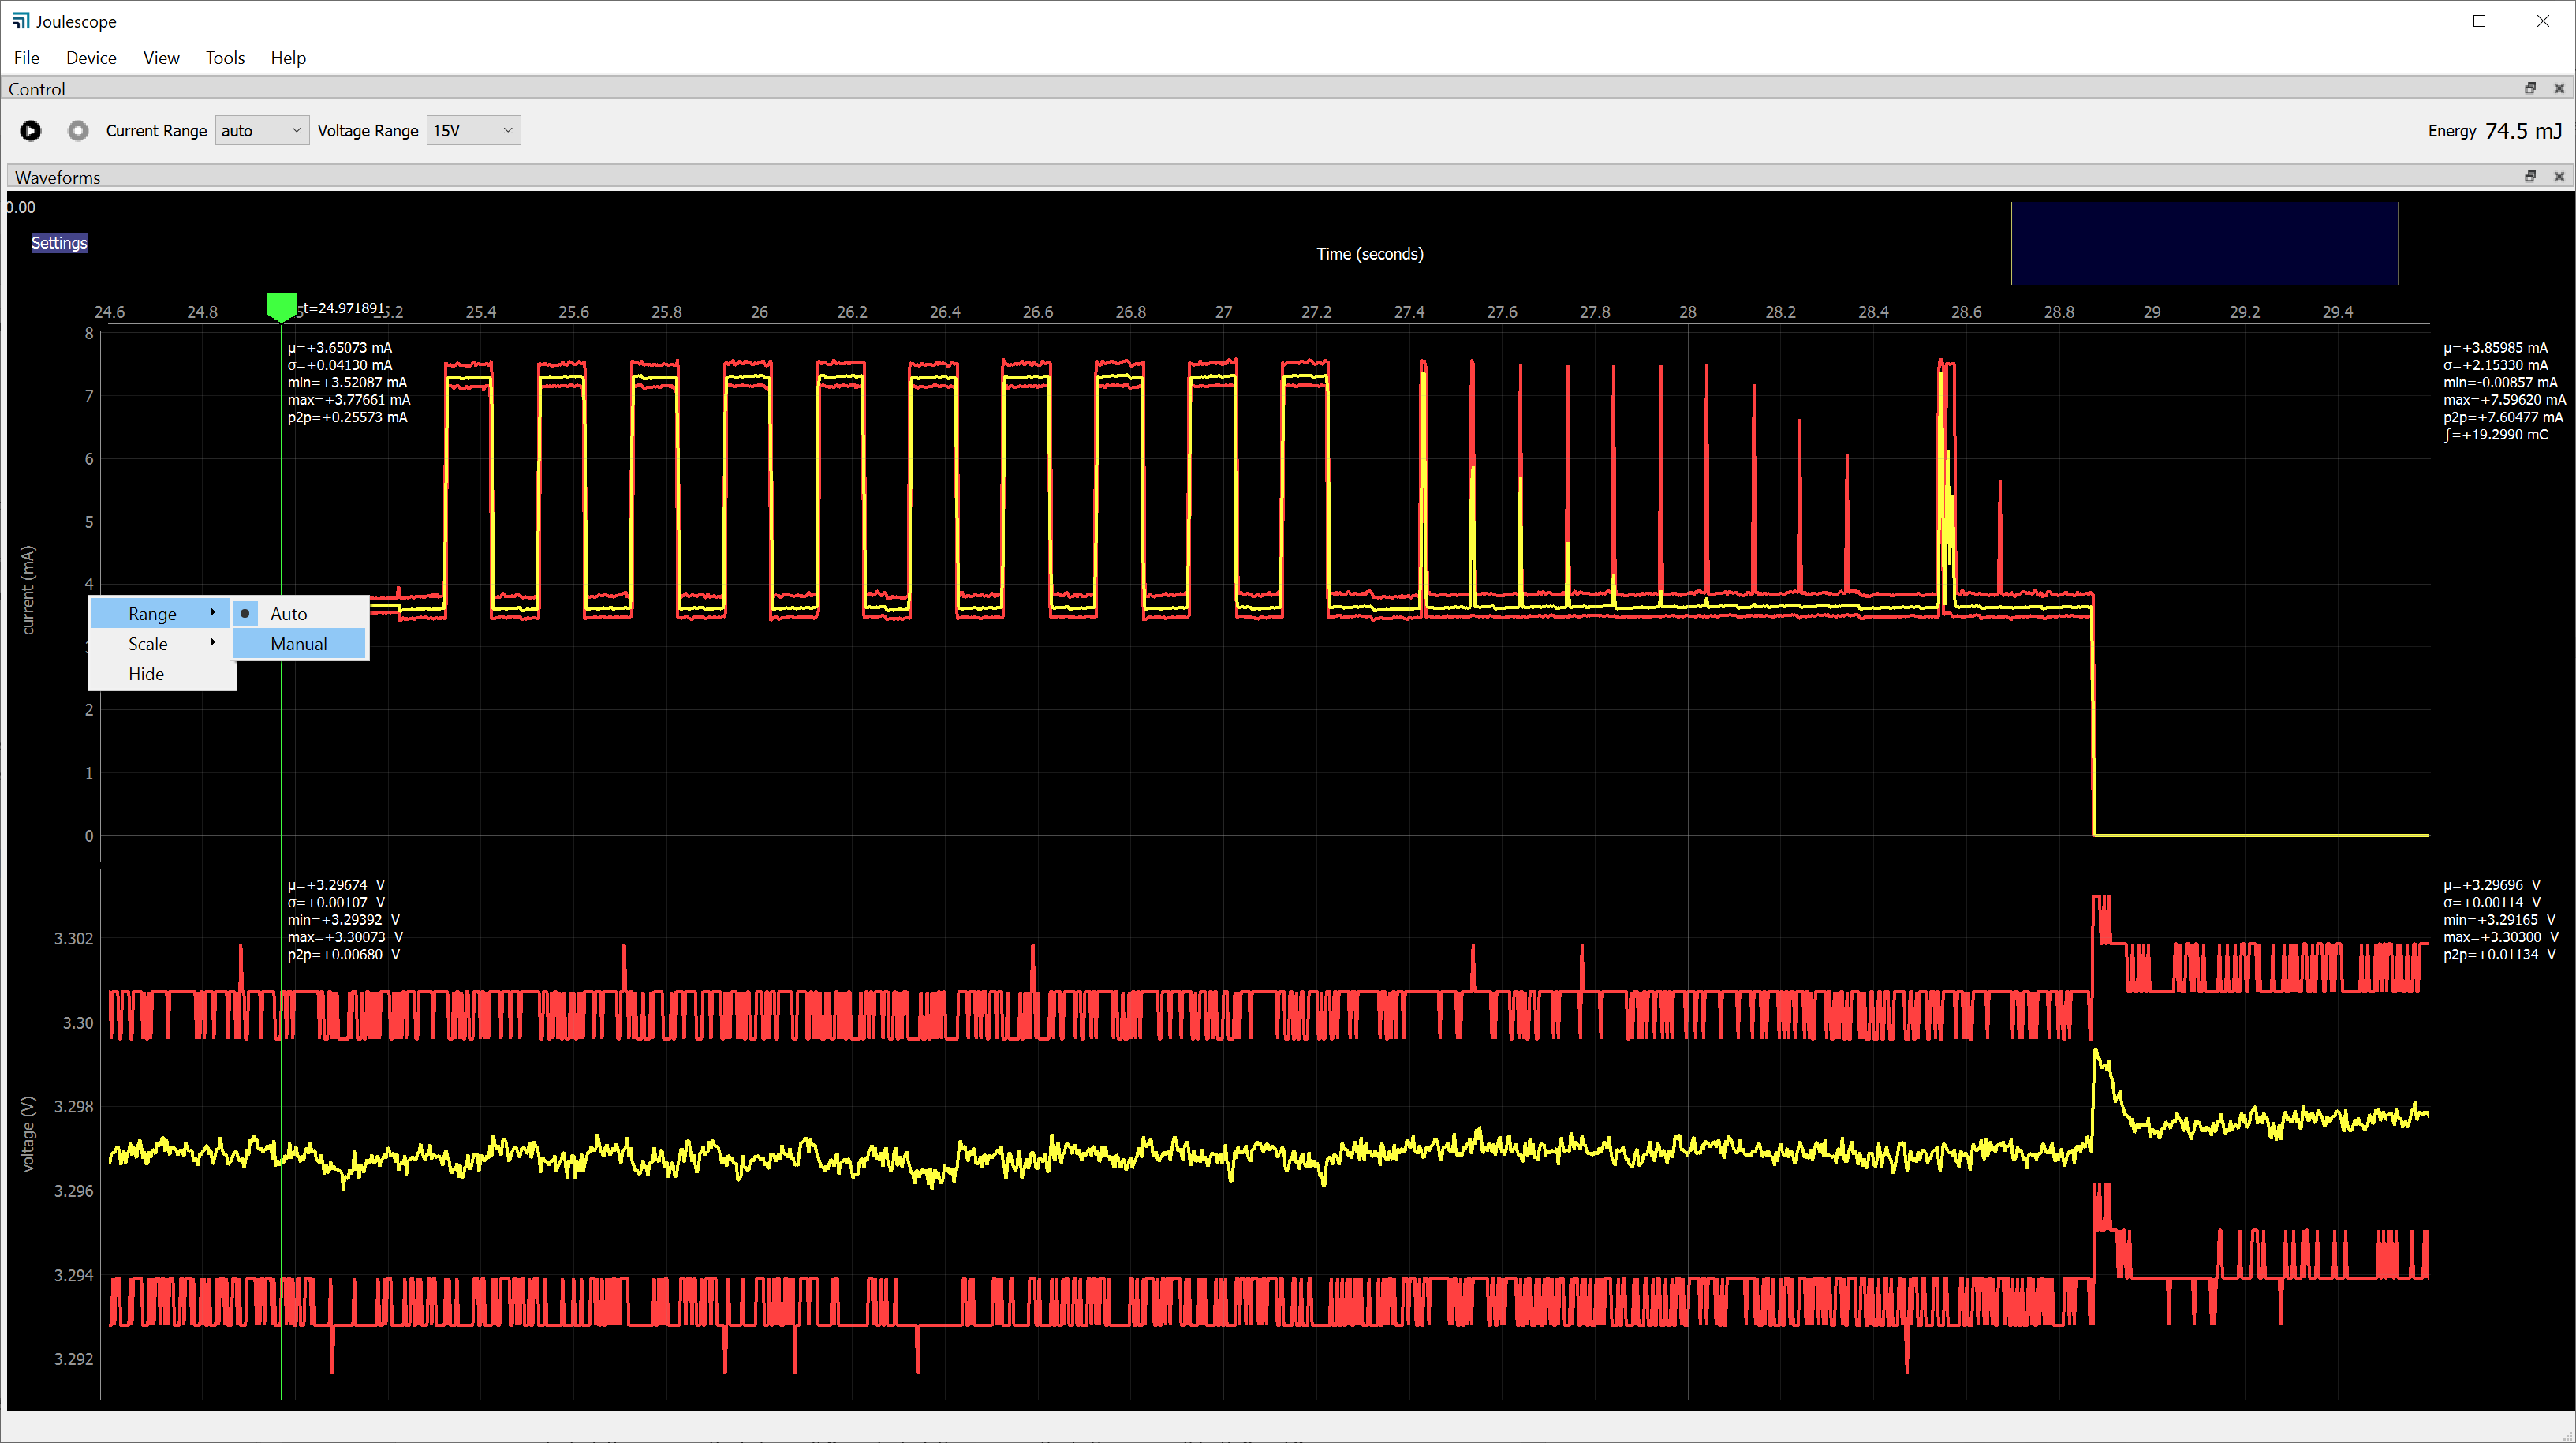Image resolution: width=2576 pixels, height=1443 pixels.
Task: Click the record button in Control bar
Action: coord(78,131)
